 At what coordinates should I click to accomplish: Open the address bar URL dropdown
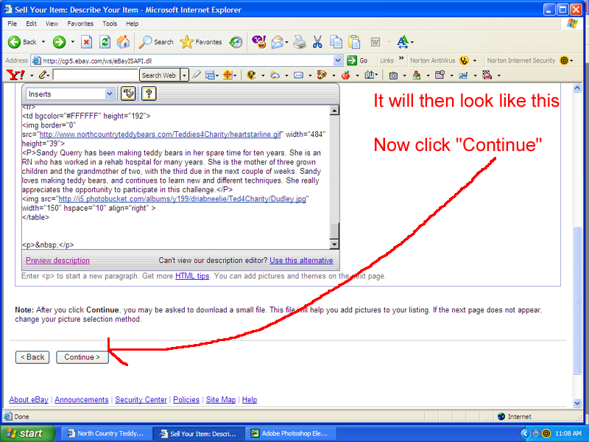click(x=338, y=60)
